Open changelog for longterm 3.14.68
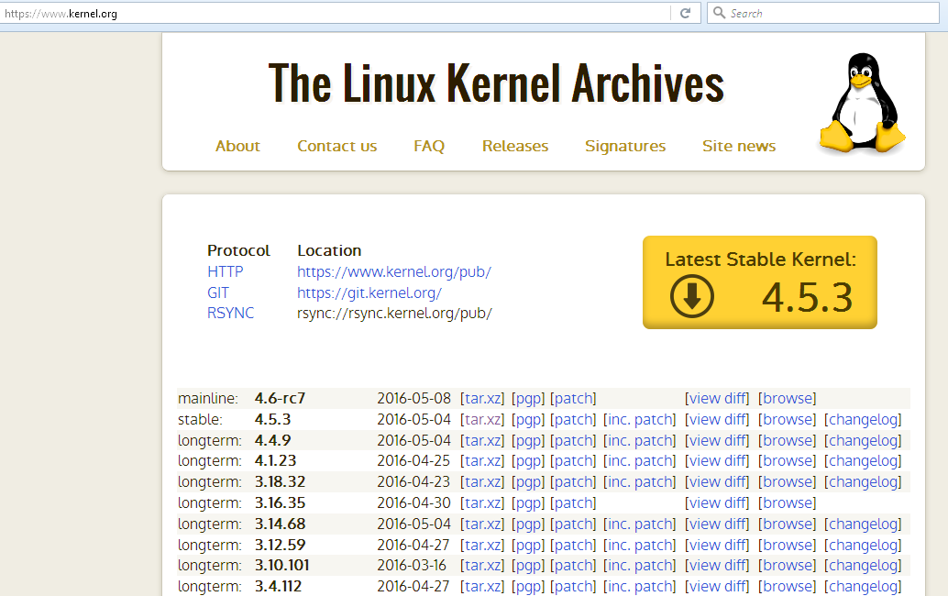 863,524
